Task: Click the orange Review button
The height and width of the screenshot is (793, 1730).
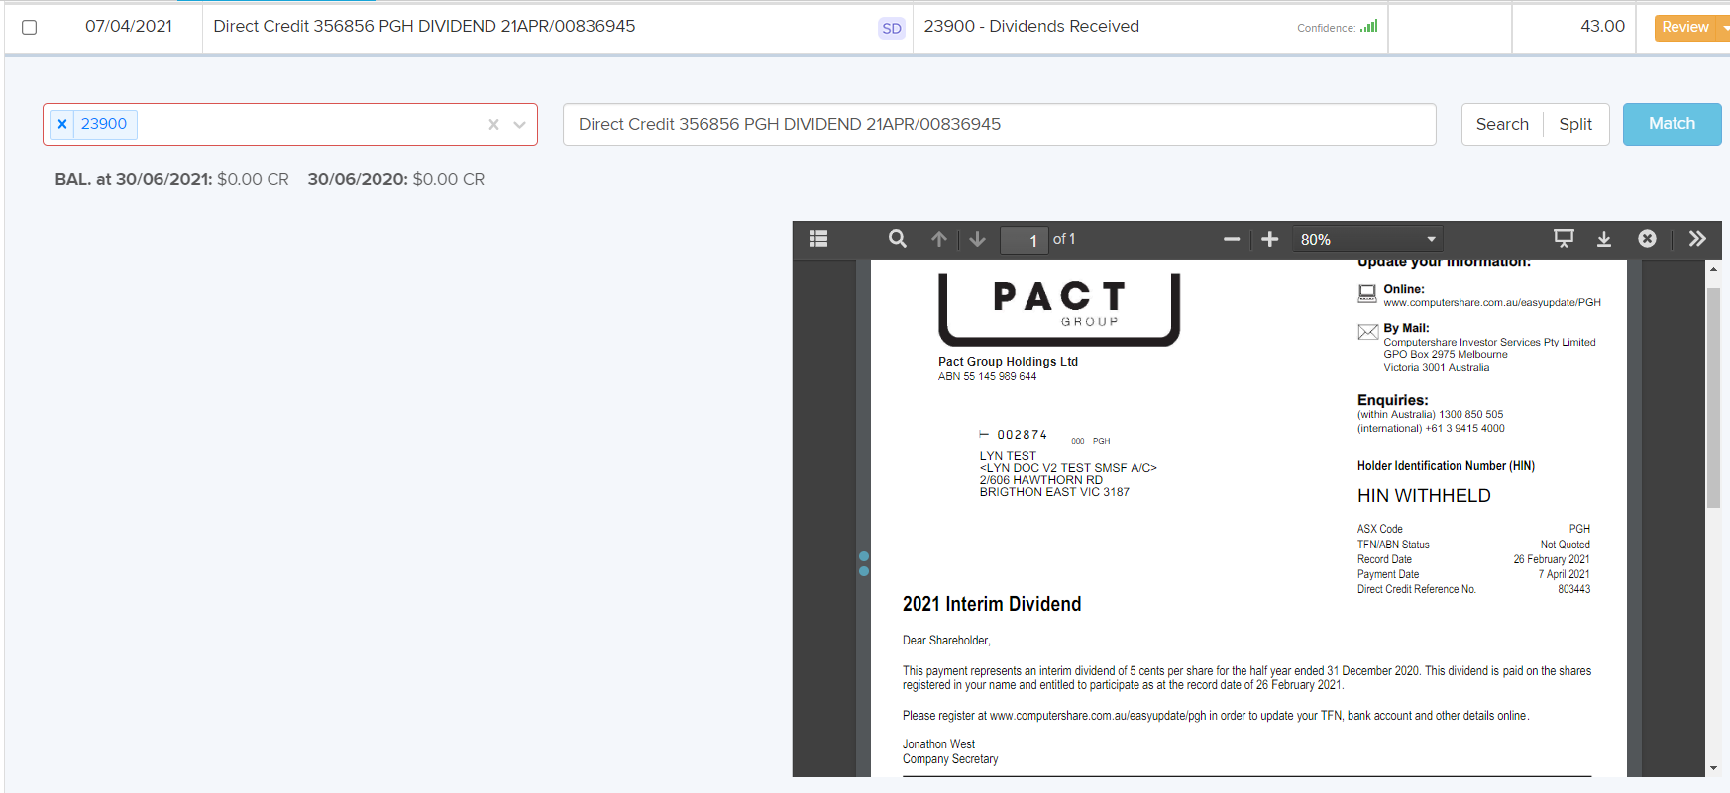Action: tap(1684, 27)
